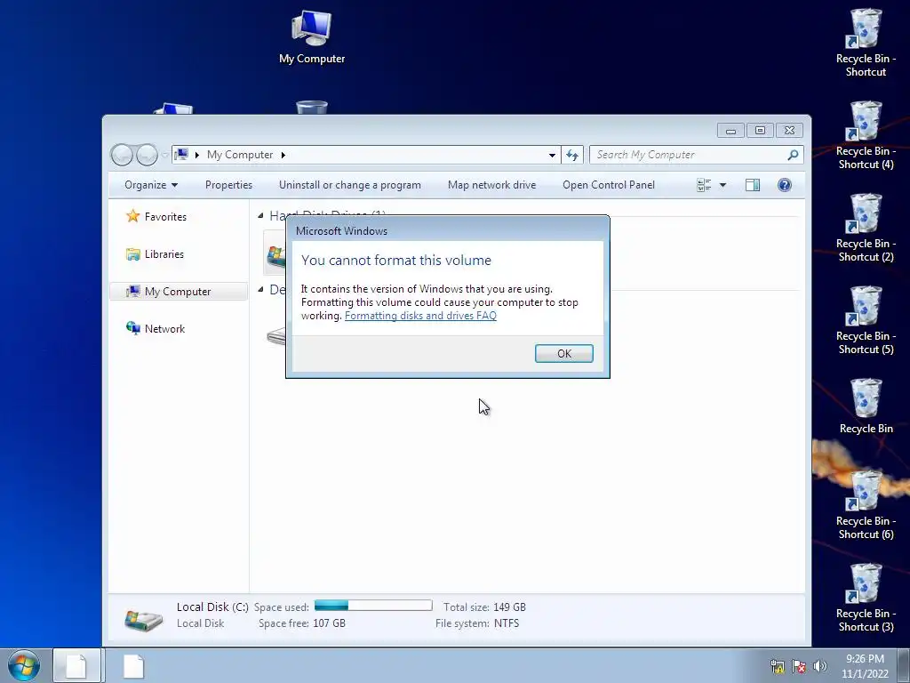
Task: Open the volume speaker tray icon
Action: pyautogui.click(x=819, y=666)
